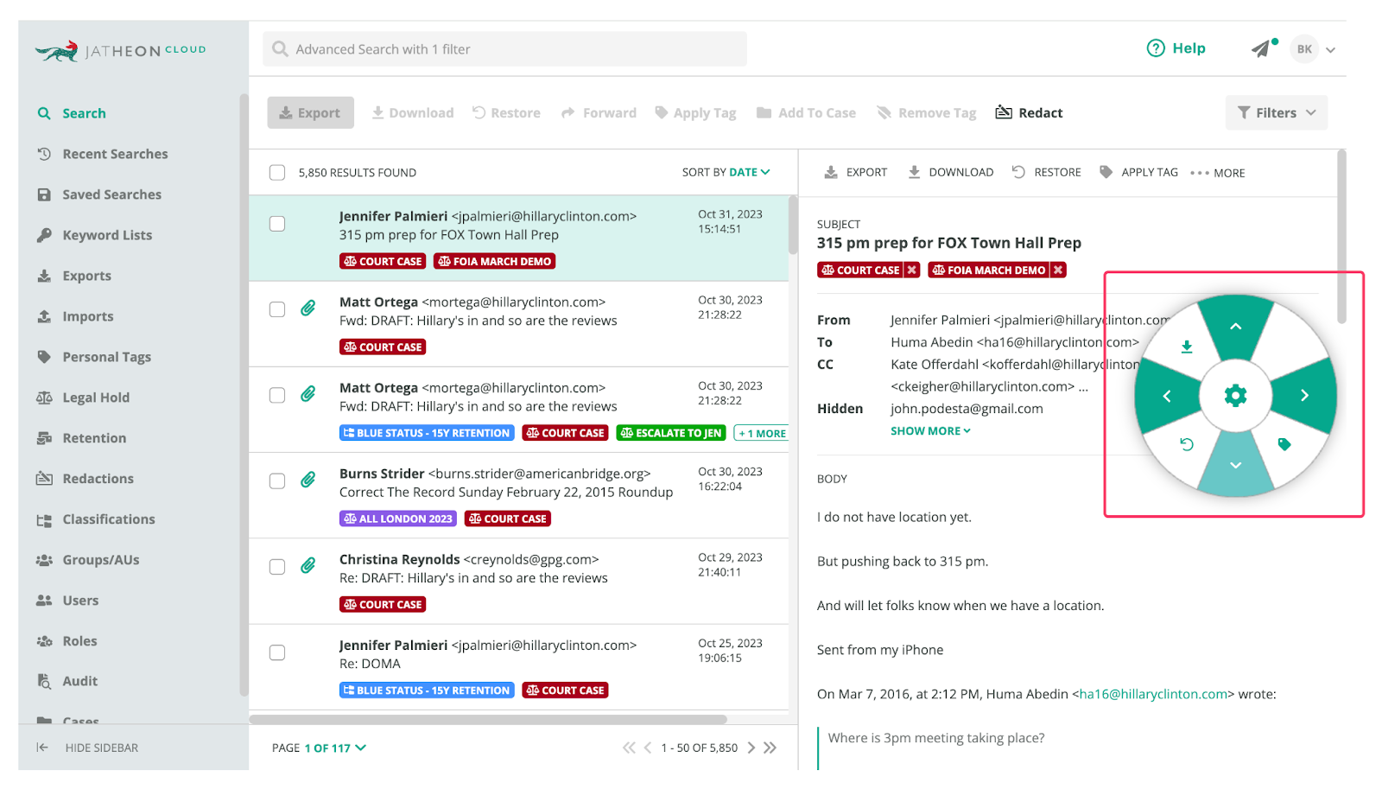
Task: Check the Jennifer Palmieri FOX Town Hall email
Action: coord(277,224)
